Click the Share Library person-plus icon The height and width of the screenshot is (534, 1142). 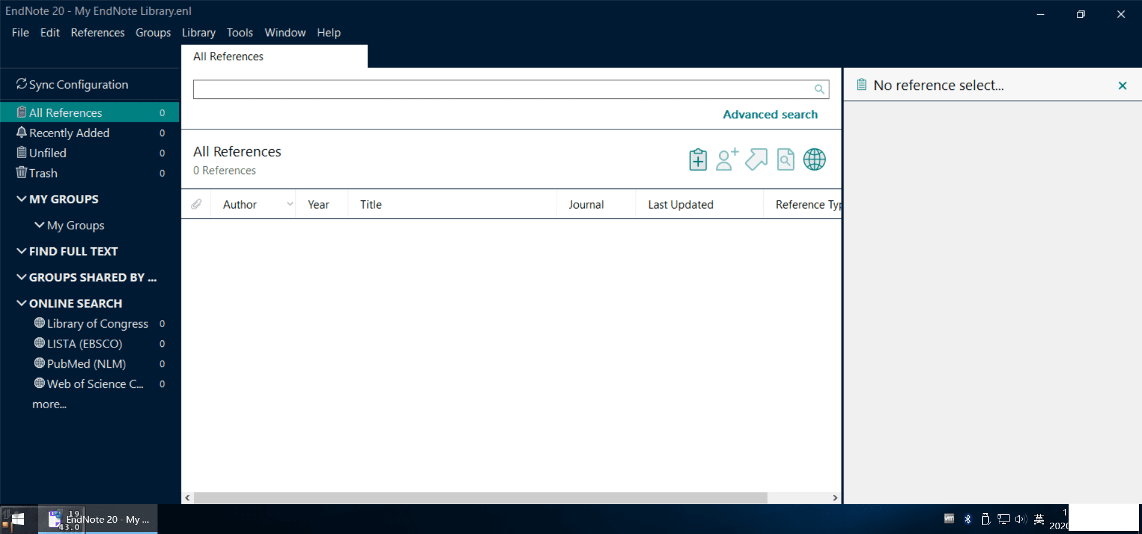pos(727,160)
